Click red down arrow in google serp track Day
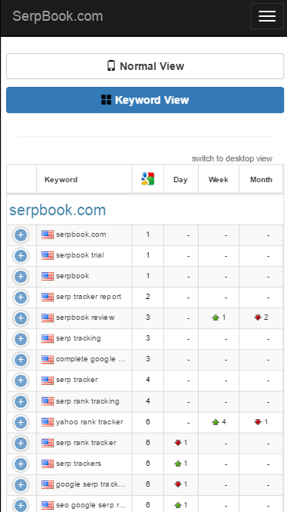 pyautogui.click(x=178, y=484)
